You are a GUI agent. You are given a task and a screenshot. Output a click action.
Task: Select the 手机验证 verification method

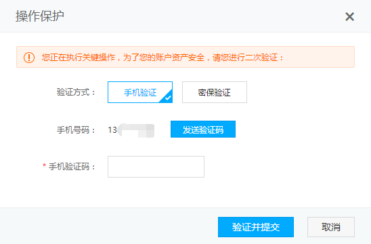[140, 92]
